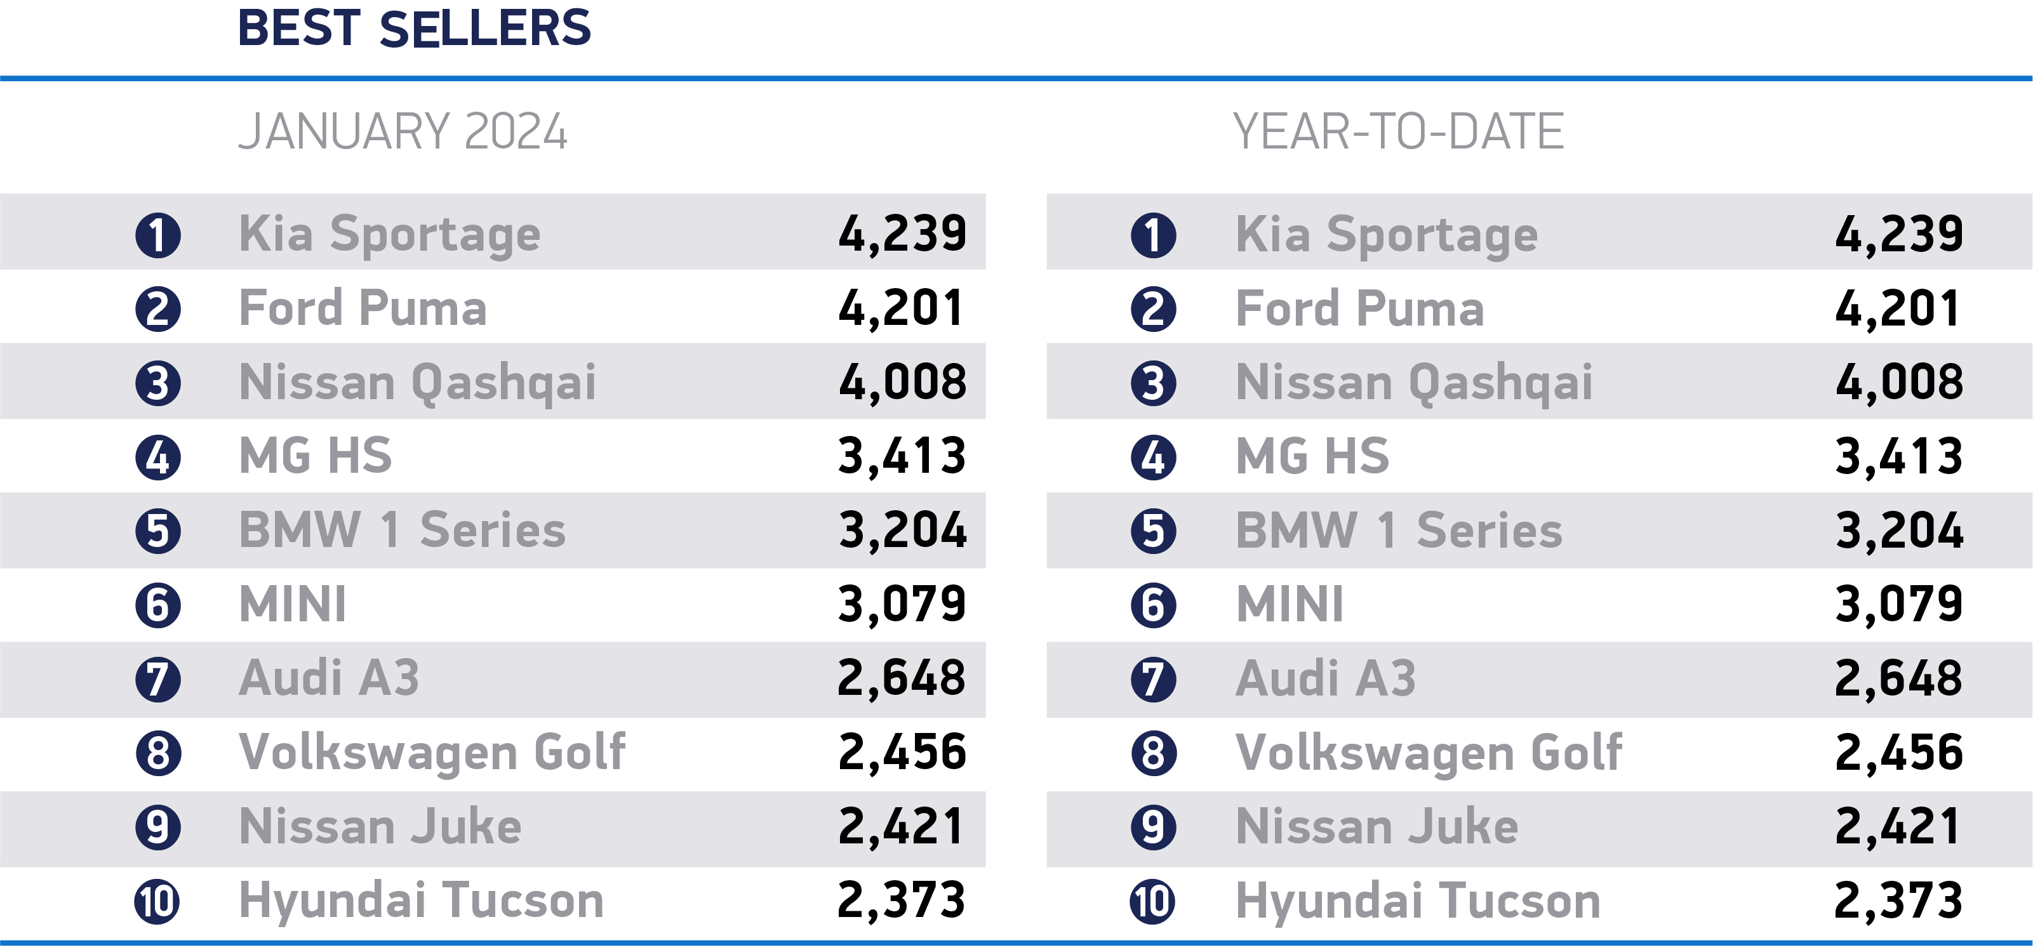Click rank 10 badge beside Hyundai Tucson in January list
Image resolution: width=2033 pixels, height=950 pixels.
pyautogui.click(x=158, y=902)
